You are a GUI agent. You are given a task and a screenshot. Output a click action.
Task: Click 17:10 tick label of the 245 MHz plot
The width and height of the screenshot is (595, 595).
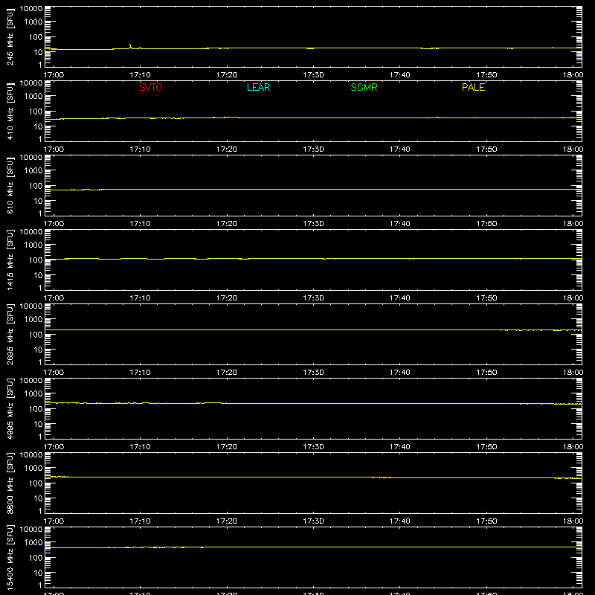pyautogui.click(x=140, y=75)
